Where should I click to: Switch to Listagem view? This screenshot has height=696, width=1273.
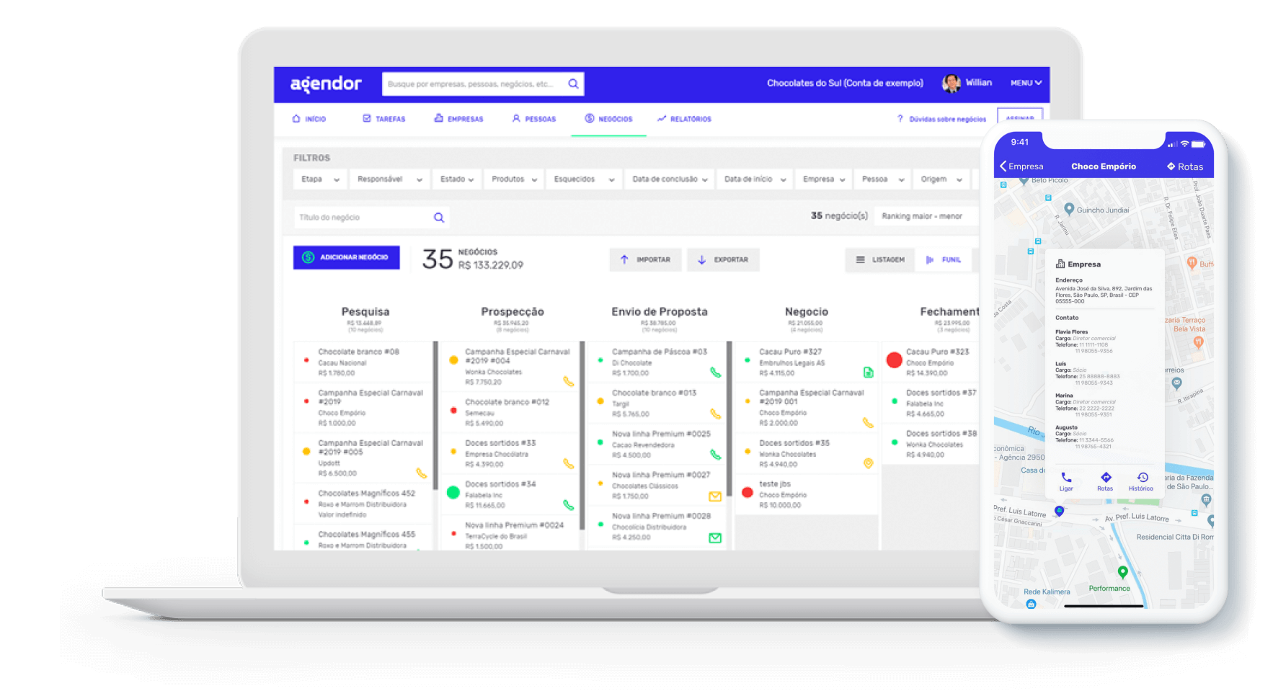879,260
